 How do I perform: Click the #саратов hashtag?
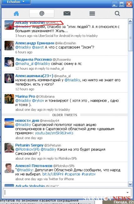pos(72,174)
